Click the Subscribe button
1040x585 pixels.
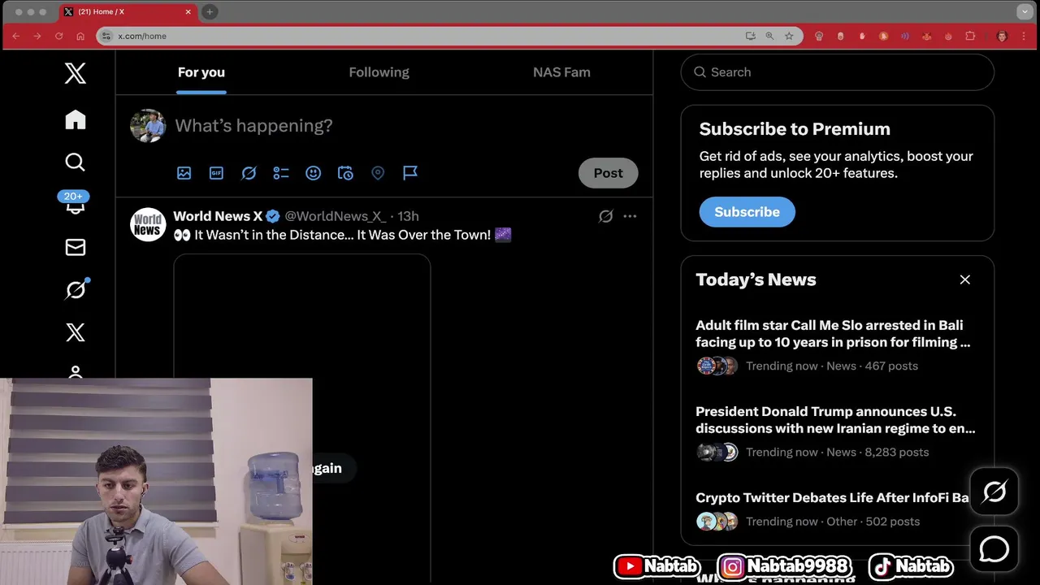747,212
